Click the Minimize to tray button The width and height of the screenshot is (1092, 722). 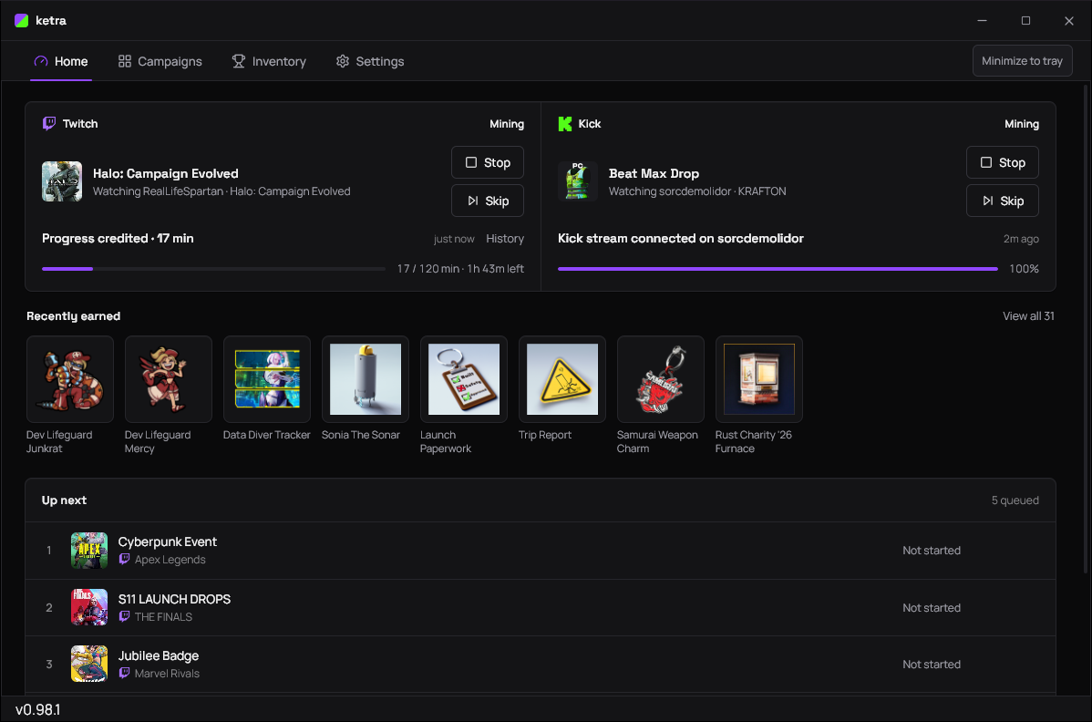point(1022,60)
